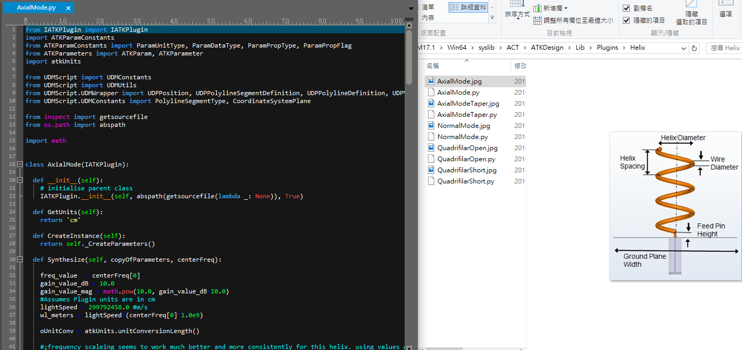Click code line 'import math'
Image resolution: width=742 pixels, height=350 pixels.
[46, 141]
